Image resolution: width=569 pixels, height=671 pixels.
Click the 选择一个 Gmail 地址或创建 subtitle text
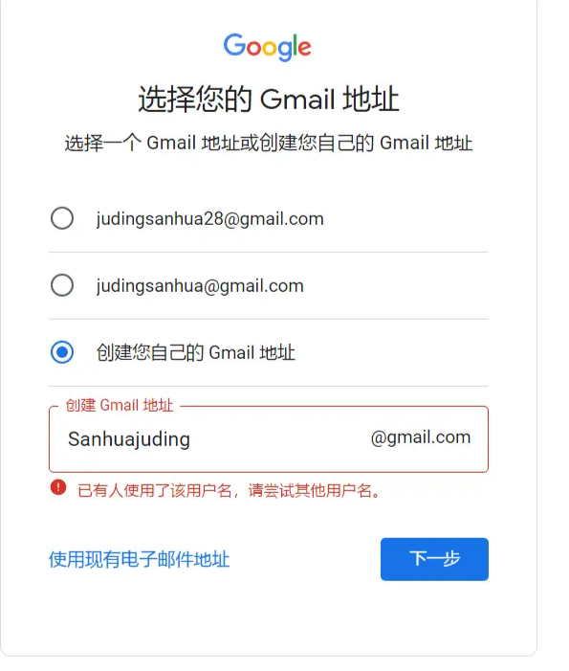[269, 143]
